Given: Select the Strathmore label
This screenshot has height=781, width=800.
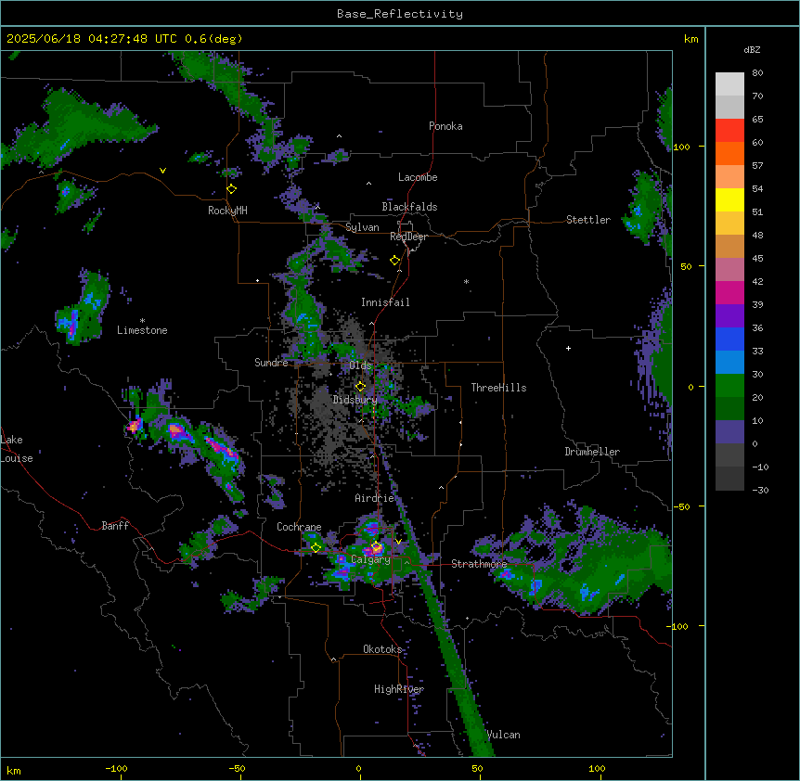Looking at the screenshot, I should pyautogui.click(x=479, y=564).
